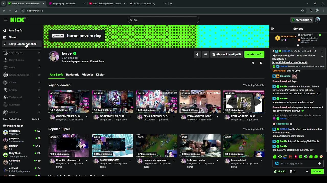This screenshot has height=183, width=327.
Task: Switch to the Ezel 7.Bölüm YouTube tab
Action: [108, 4]
